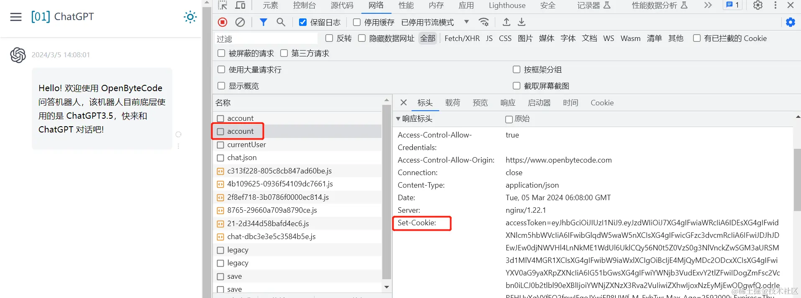Open the Lighthouse tab

507,5
